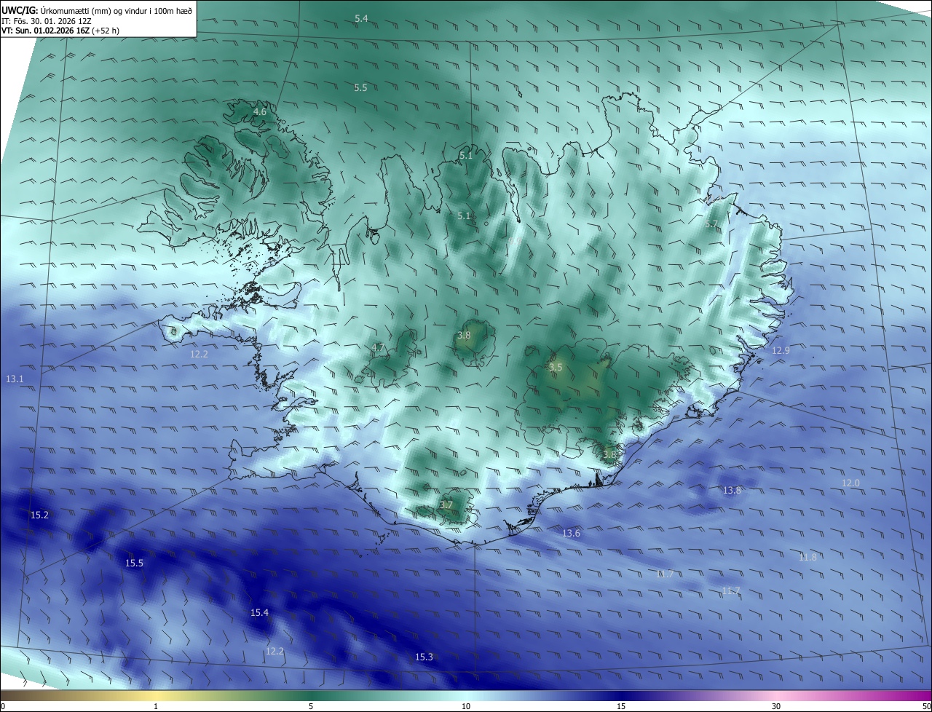Click the map value label 3.7
The width and height of the screenshot is (932, 712).
click(x=446, y=505)
